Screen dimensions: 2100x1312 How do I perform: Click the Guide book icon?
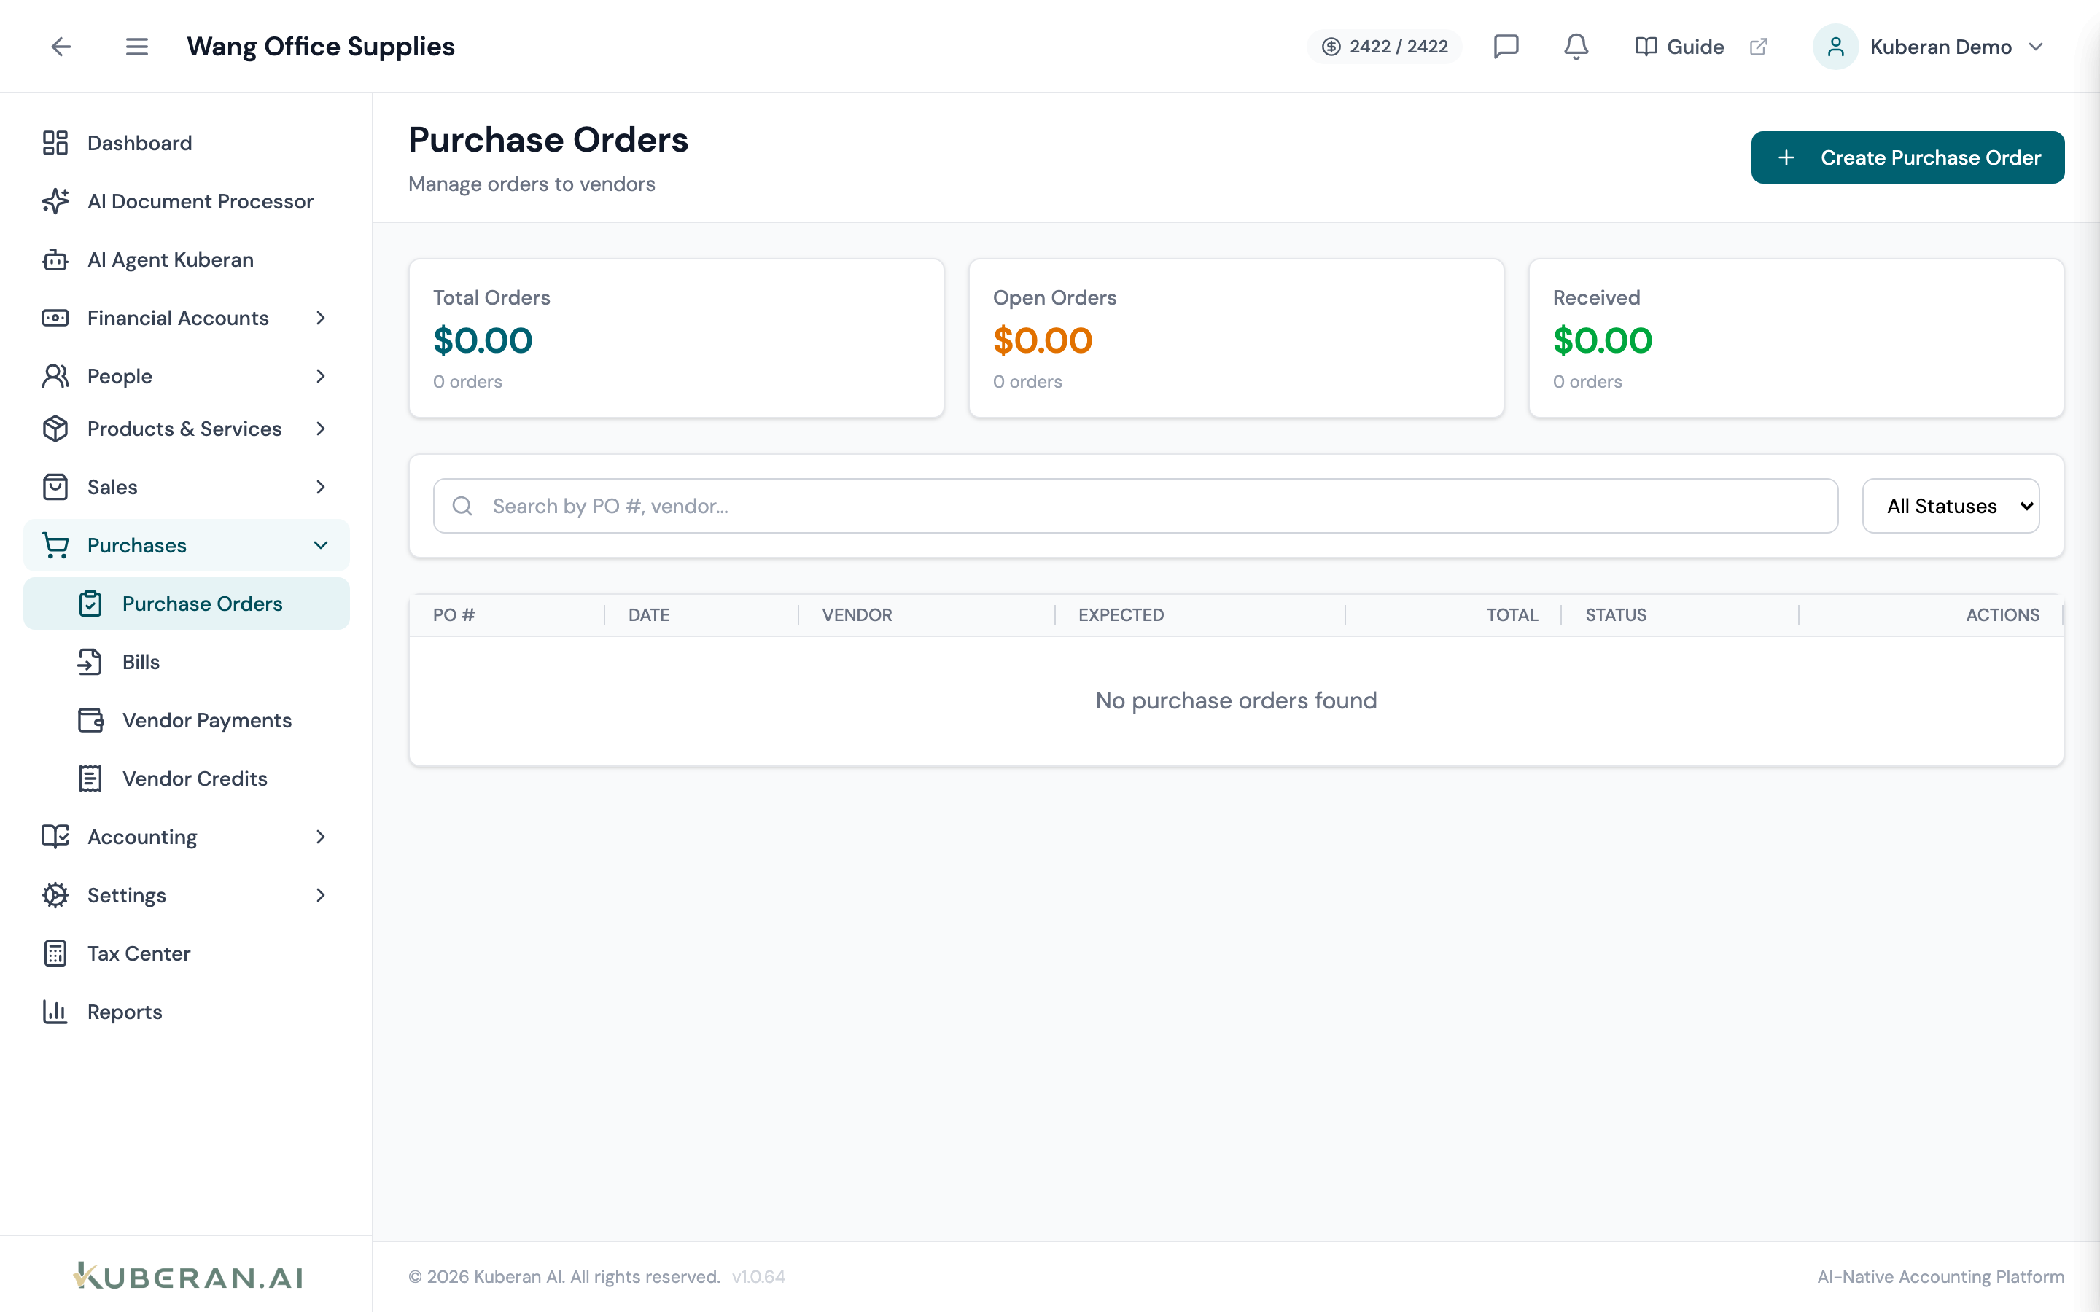pos(1645,46)
